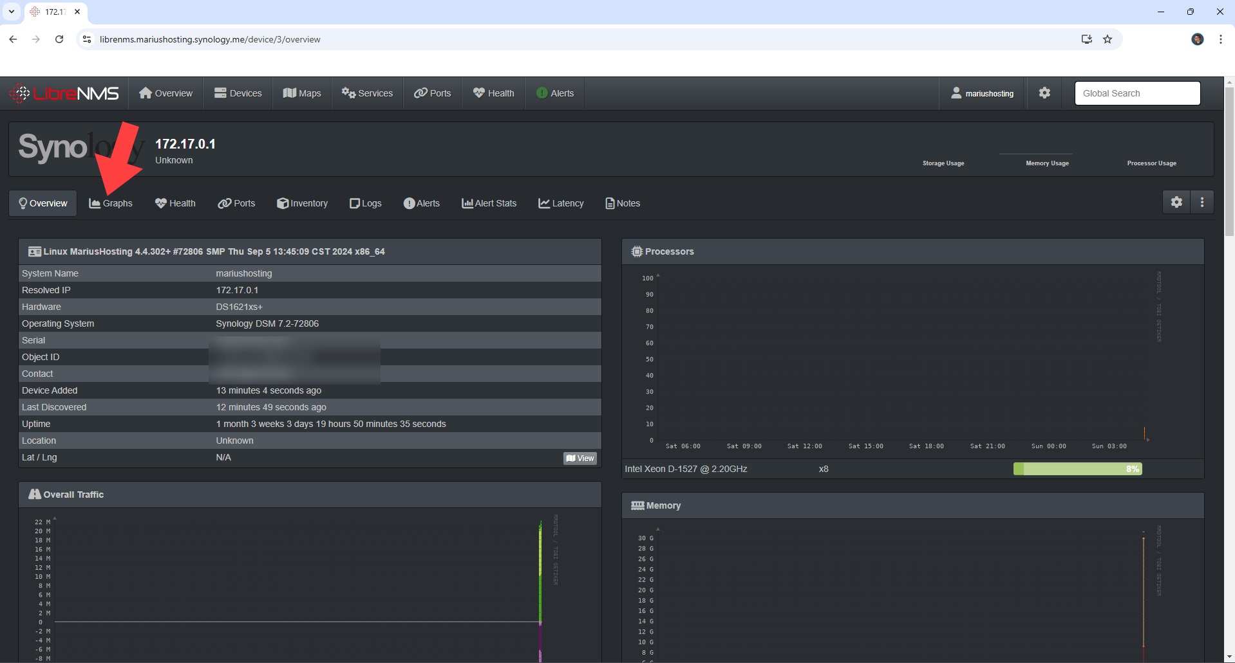The image size is (1235, 663).
Task: Open the Logs tab
Action: 365,203
